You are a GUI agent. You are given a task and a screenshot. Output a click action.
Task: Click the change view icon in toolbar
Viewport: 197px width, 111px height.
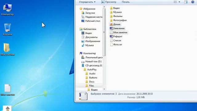tap(175, 2)
